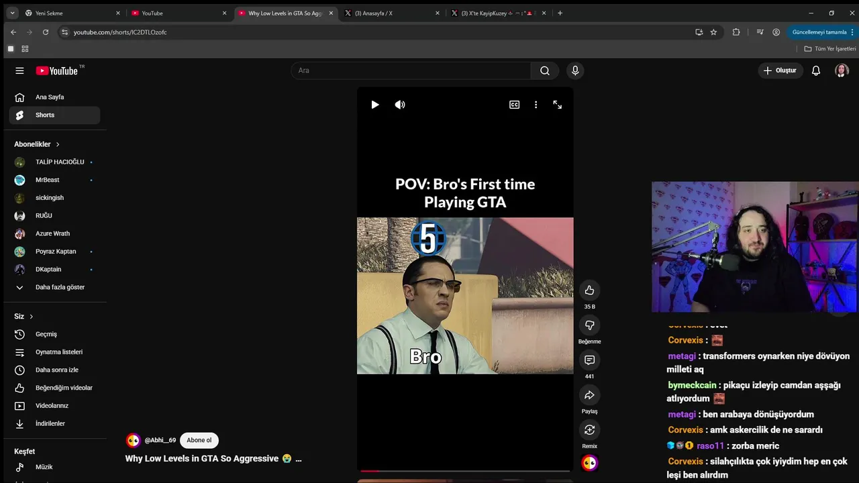859x483 pixels.
Task: Toggle closed captions on the Short
Action: (x=515, y=105)
